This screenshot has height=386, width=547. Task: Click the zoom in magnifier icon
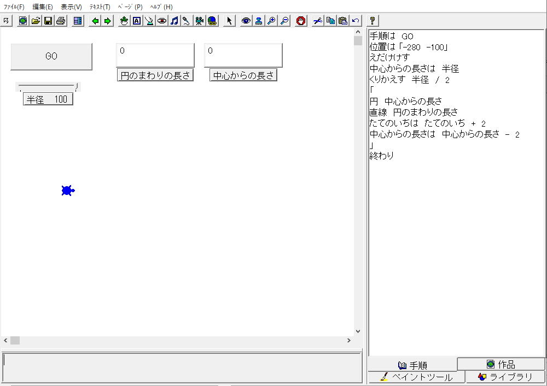[271, 21]
